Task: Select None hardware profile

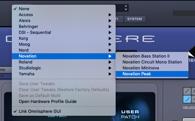Action: tap(64, 9)
